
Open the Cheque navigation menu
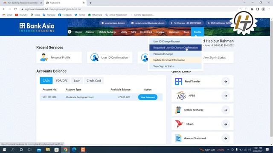tap(160, 32)
